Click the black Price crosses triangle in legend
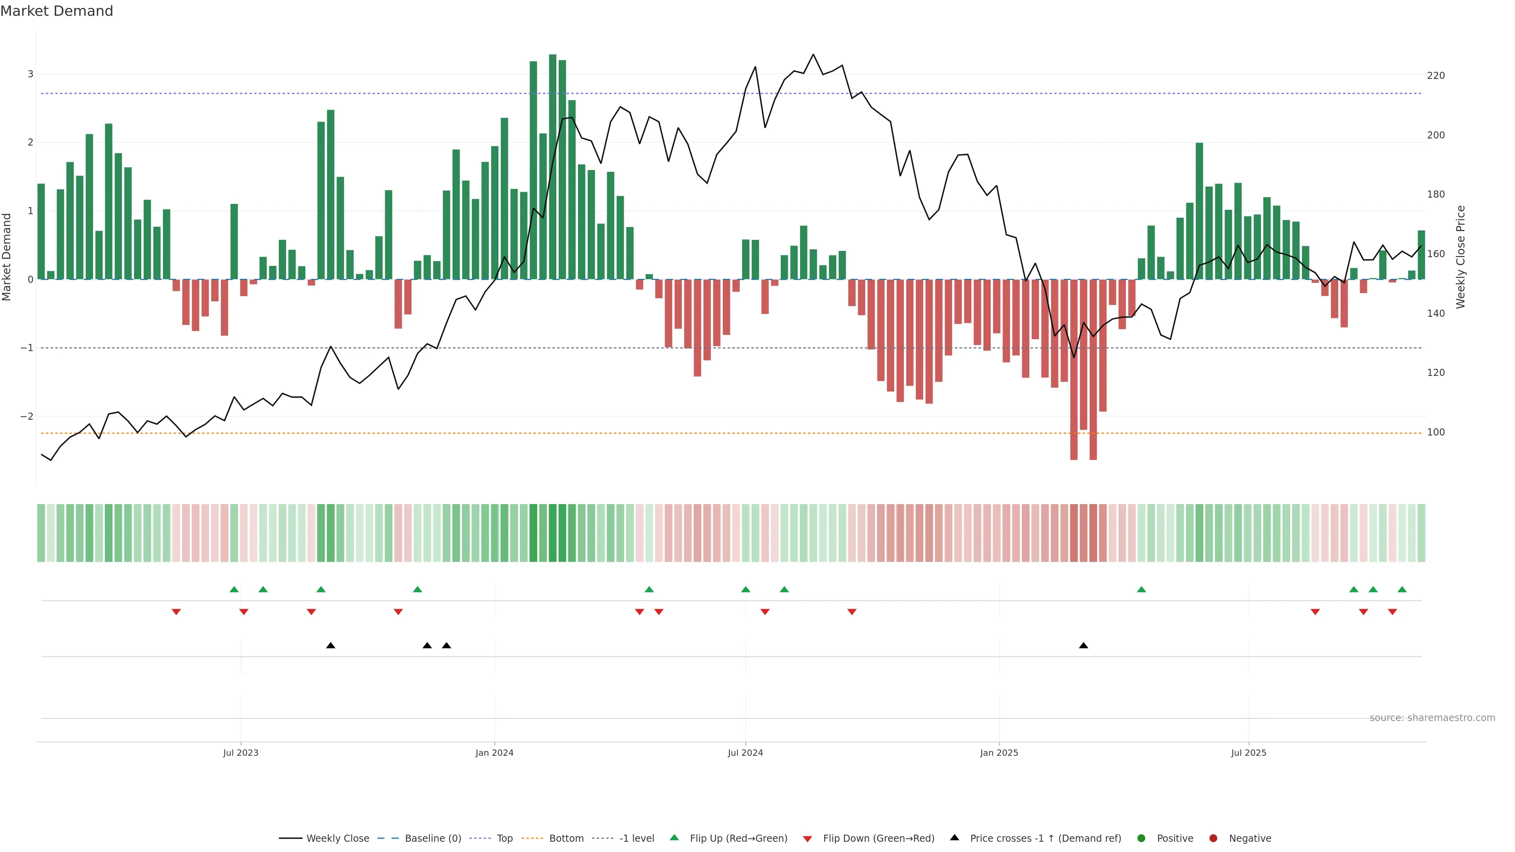This screenshot has width=1515, height=852. pos(954,838)
